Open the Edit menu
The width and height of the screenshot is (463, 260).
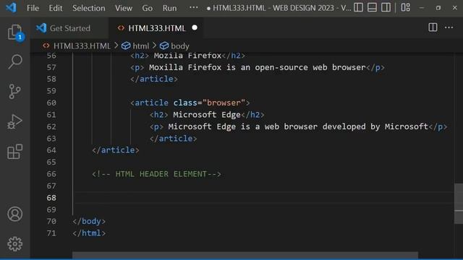click(56, 8)
